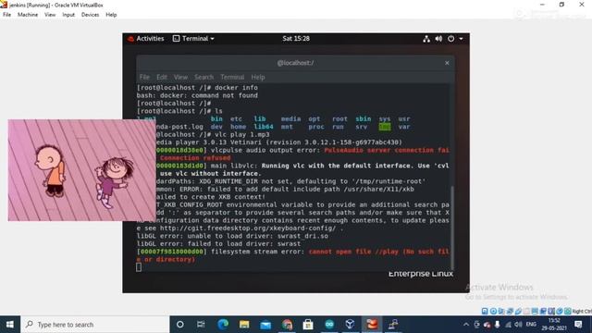
Task: Open File Explorer from the taskbar
Action: point(244,325)
